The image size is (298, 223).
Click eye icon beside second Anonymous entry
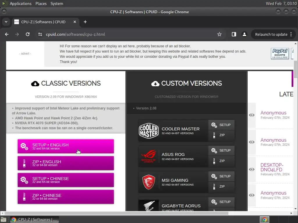click(x=252, y=142)
